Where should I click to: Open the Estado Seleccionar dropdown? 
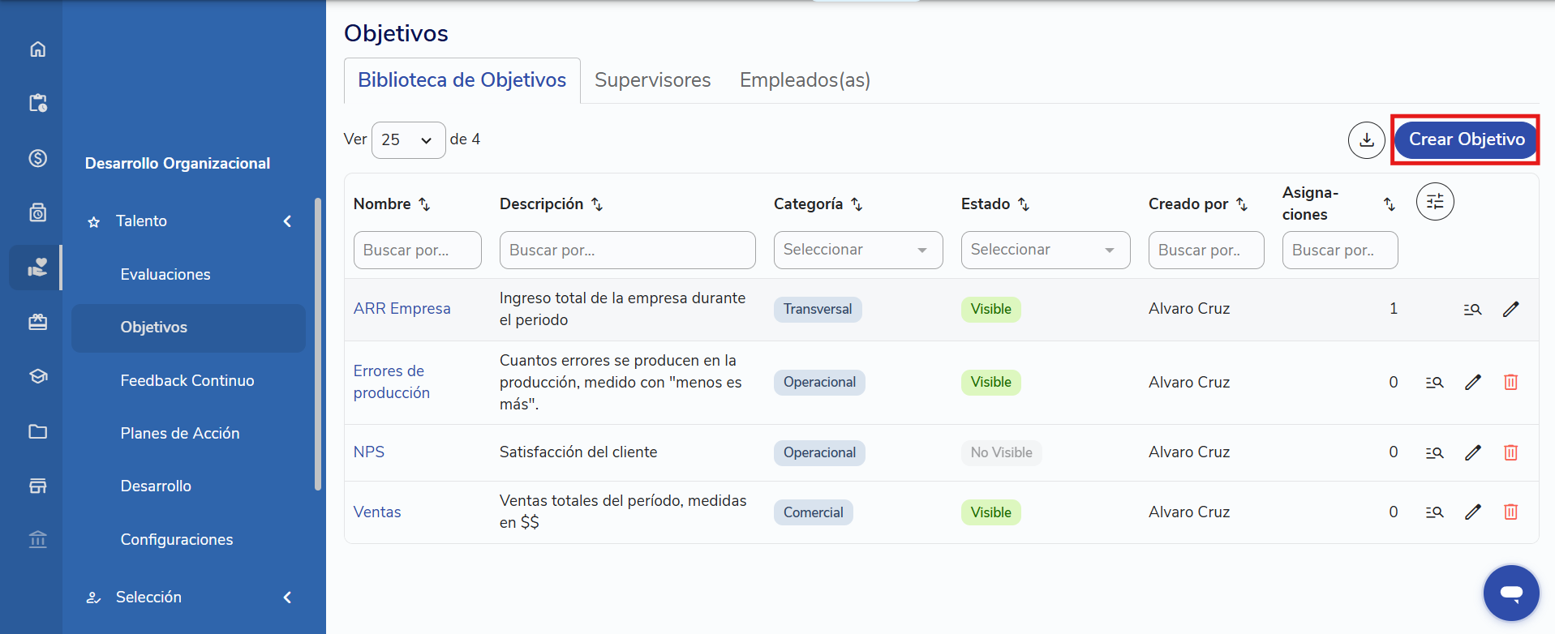[x=1046, y=250]
